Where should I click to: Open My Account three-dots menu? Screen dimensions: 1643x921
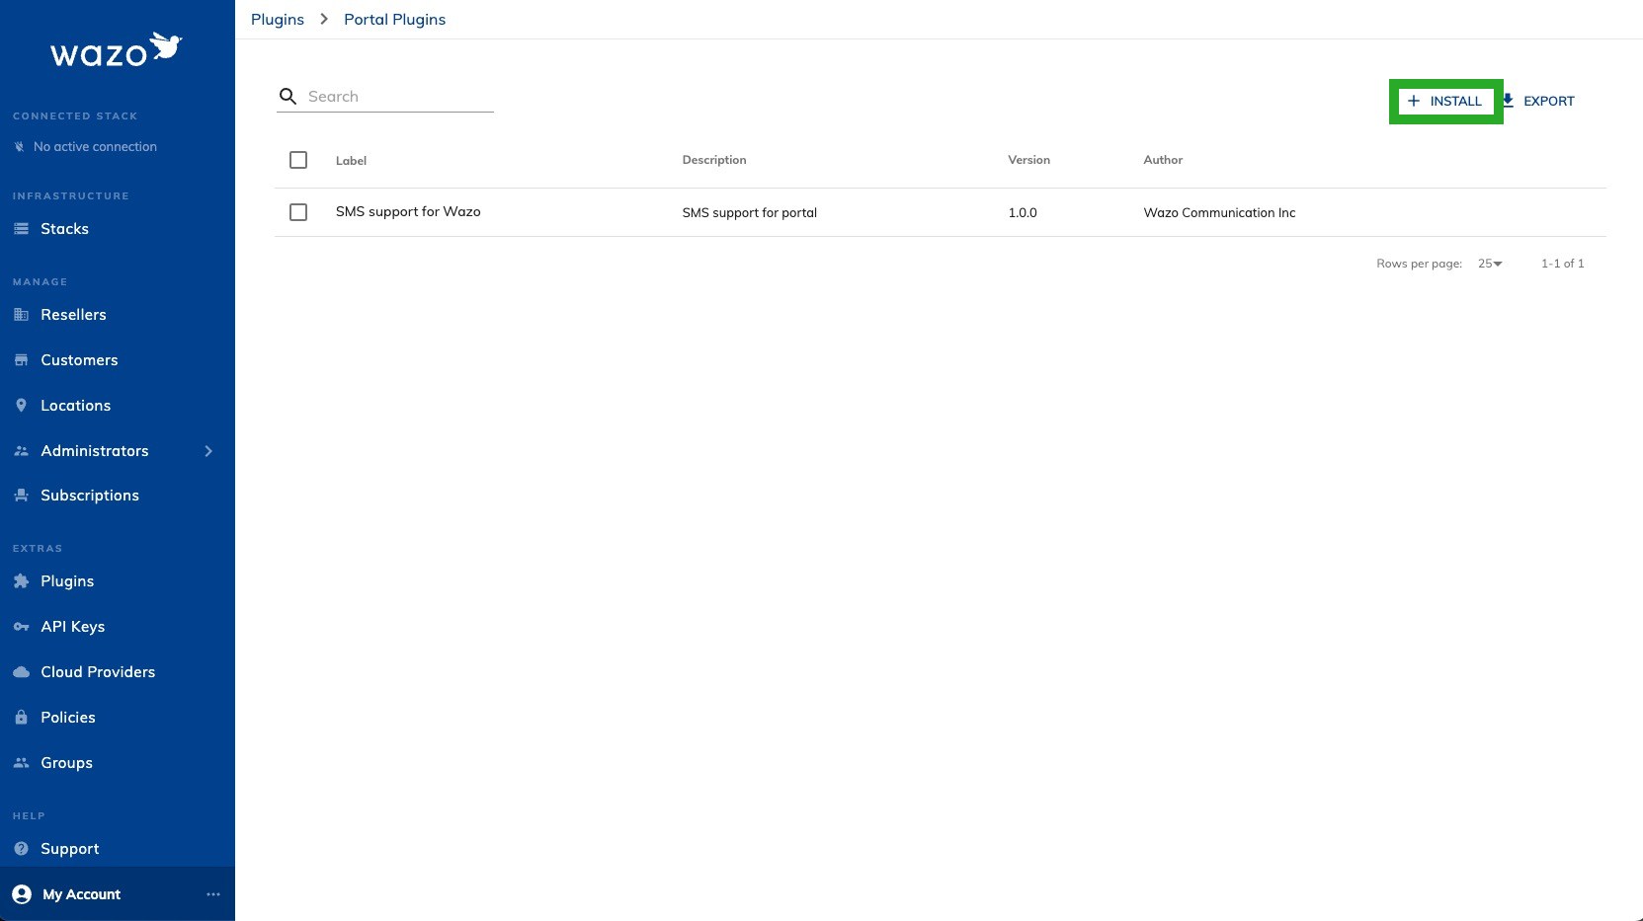(213, 894)
